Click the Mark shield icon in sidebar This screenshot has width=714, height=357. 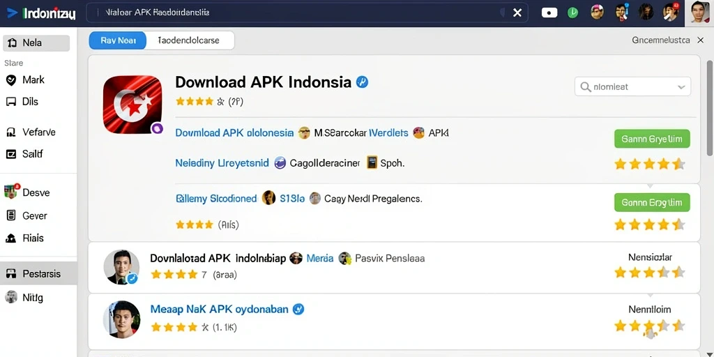point(11,80)
